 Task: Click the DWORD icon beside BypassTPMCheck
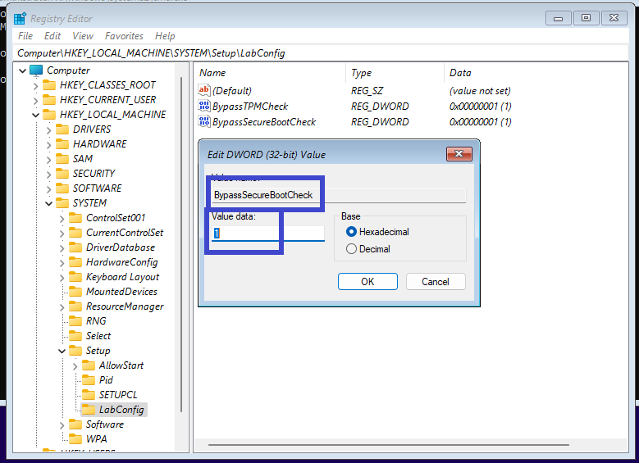tap(203, 106)
